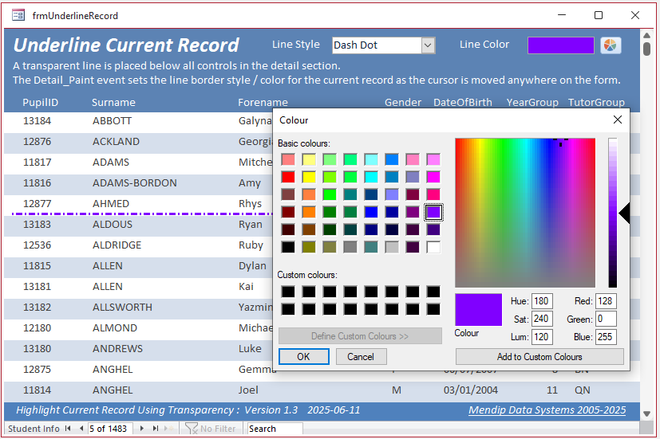This screenshot has width=660, height=439.
Task: Click the PupilID column header
Action: point(41,102)
